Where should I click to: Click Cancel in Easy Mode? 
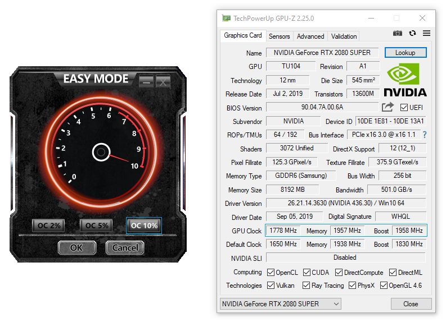click(125, 247)
